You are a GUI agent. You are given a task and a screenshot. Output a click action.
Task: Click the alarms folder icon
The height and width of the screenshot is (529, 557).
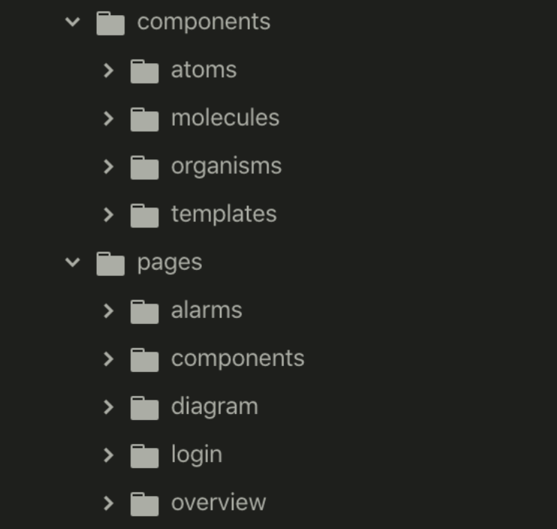coord(144,311)
